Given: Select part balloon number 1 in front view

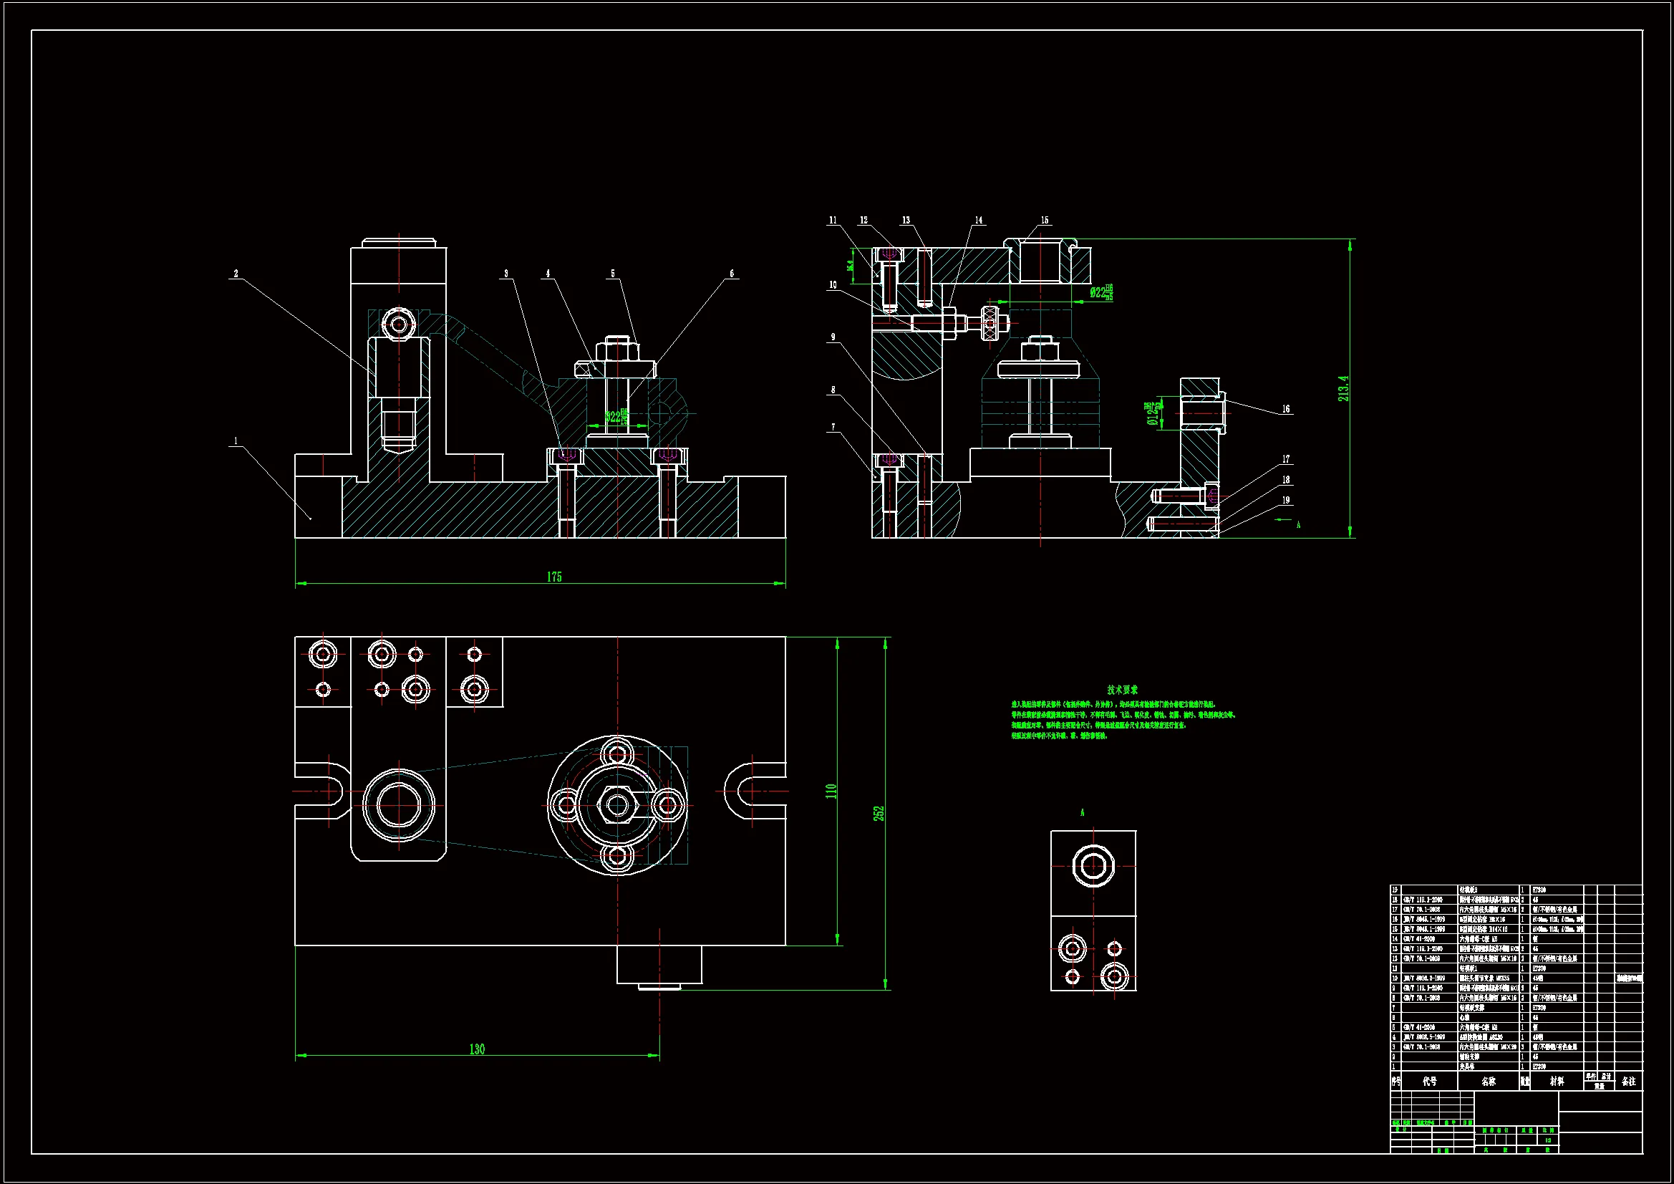Looking at the screenshot, I should click(x=236, y=441).
